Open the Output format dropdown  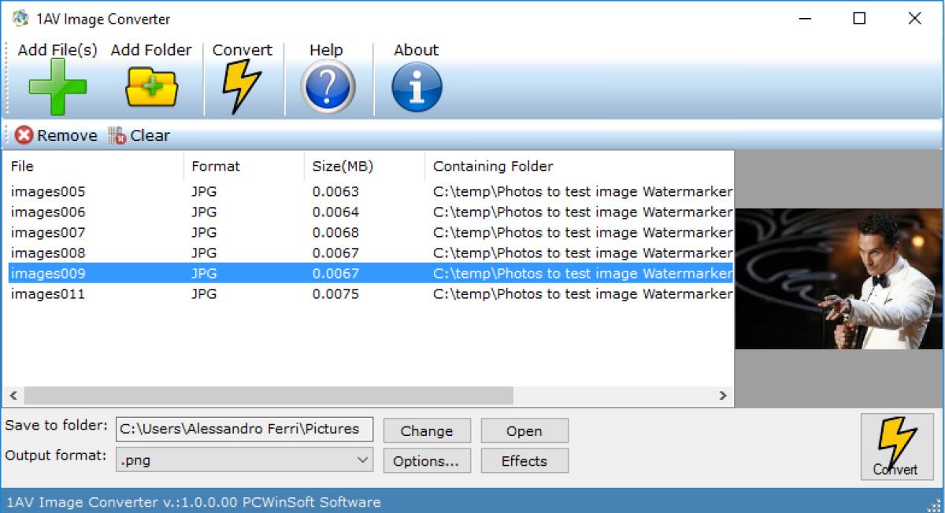(x=244, y=459)
